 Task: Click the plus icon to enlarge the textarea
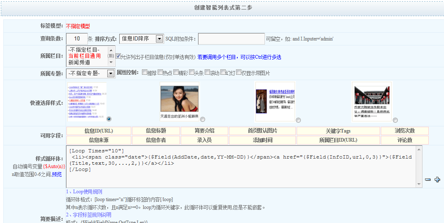point(437,180)
